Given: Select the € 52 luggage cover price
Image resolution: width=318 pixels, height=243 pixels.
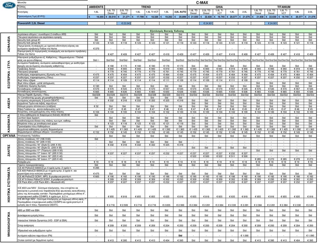Looking at the screenshot, I should pos(96,106).
